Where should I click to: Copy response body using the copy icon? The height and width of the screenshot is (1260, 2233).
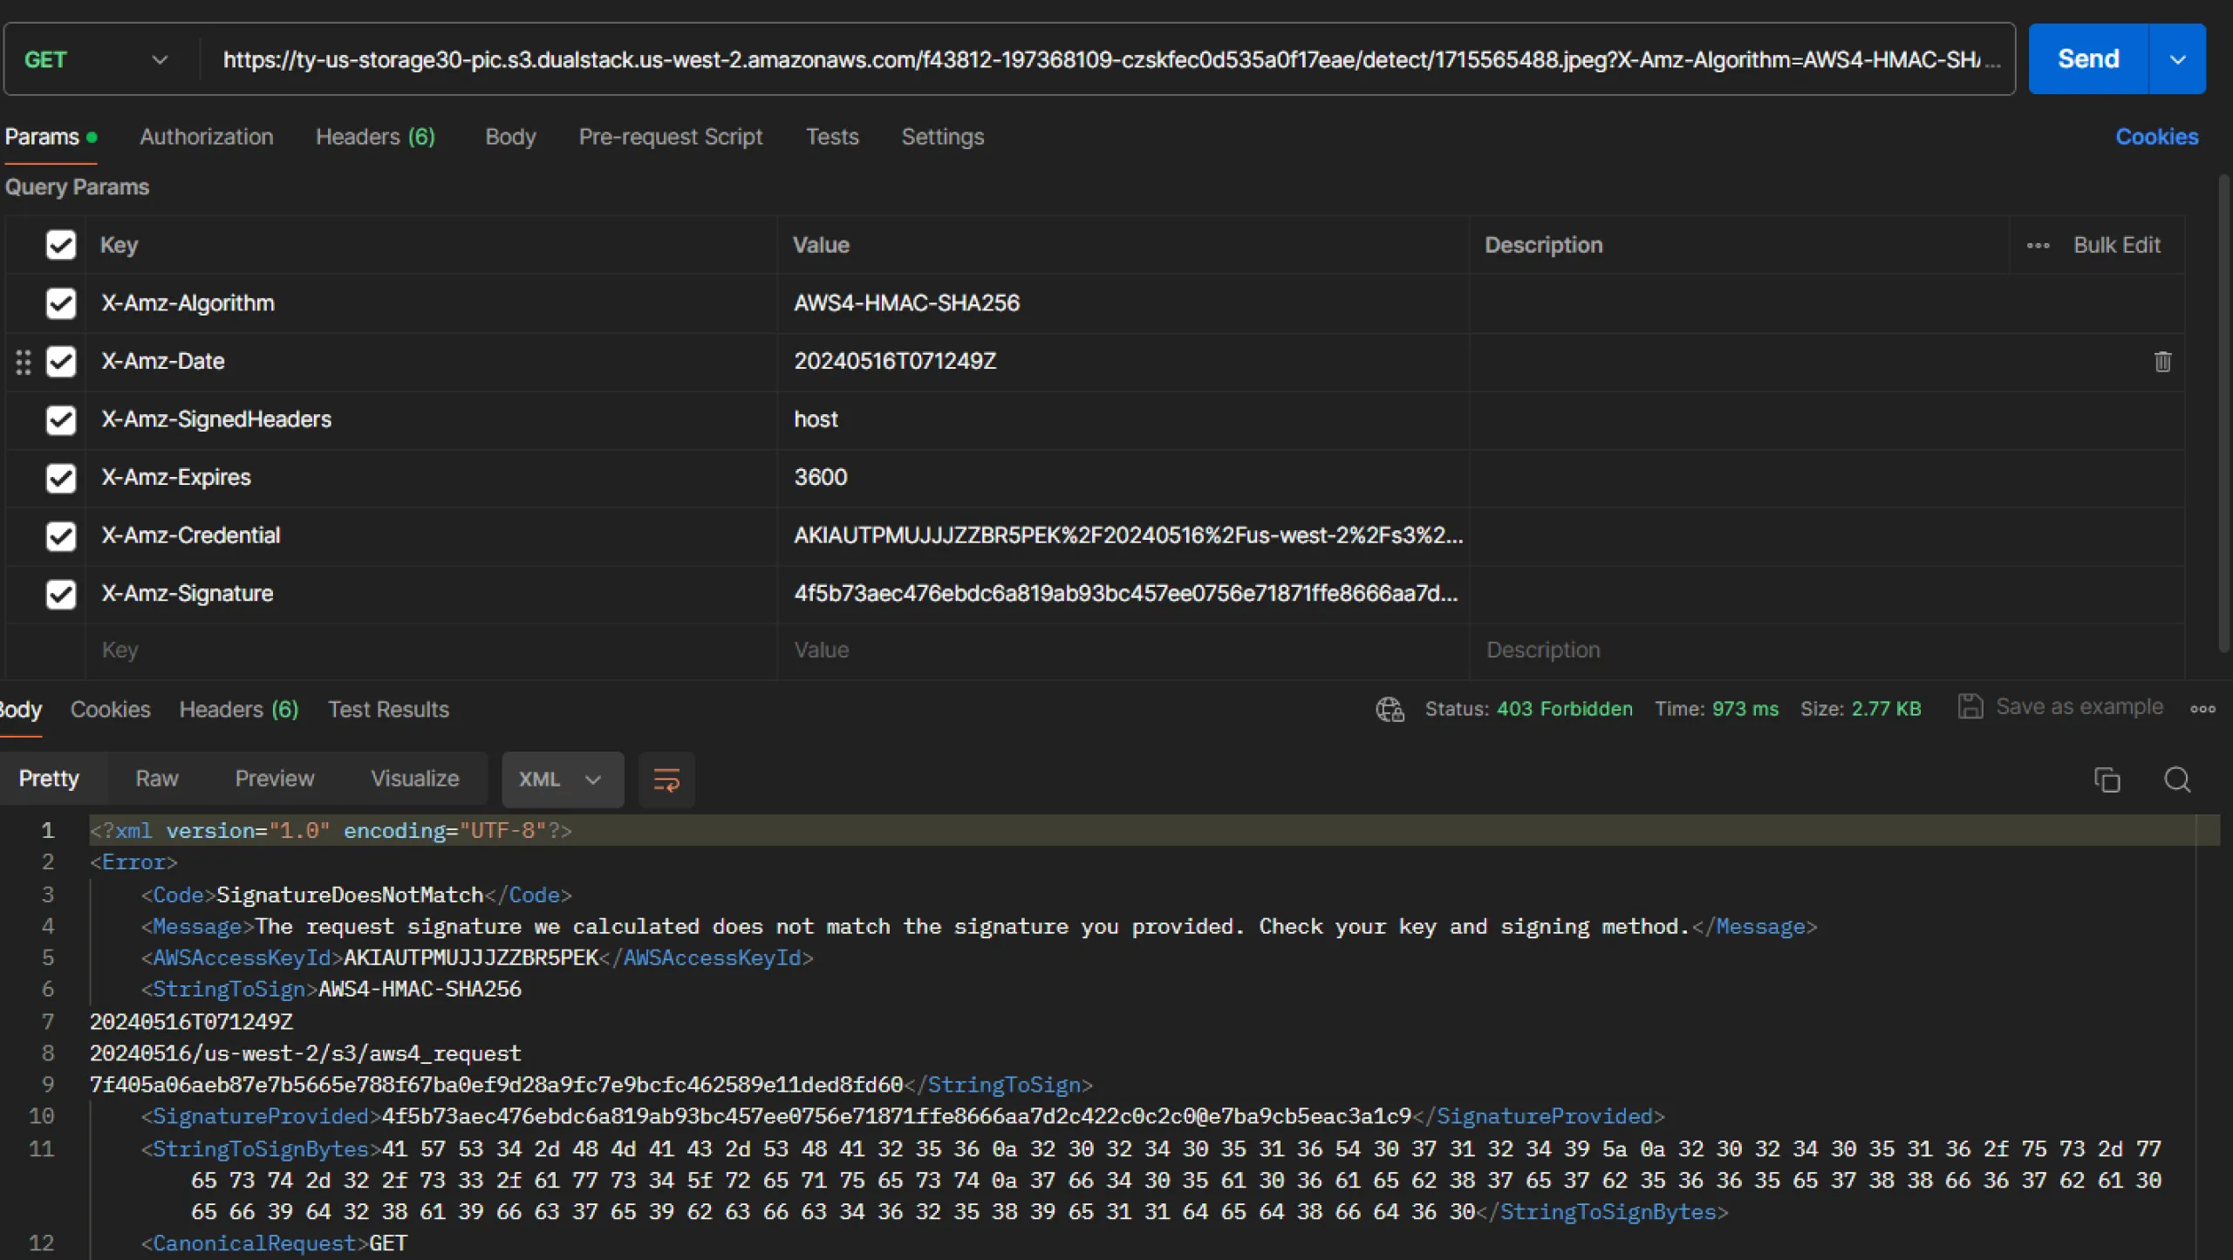[x=2107, y=780]
